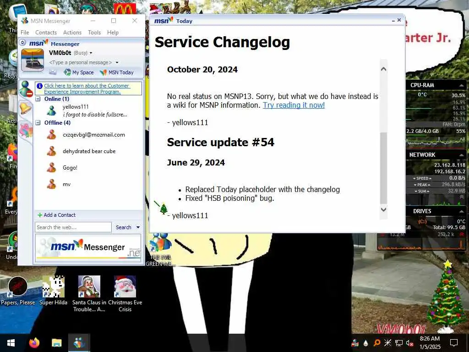Click the changelog scrollbar down arrow
469x352 pixels.
pos(383,209)
